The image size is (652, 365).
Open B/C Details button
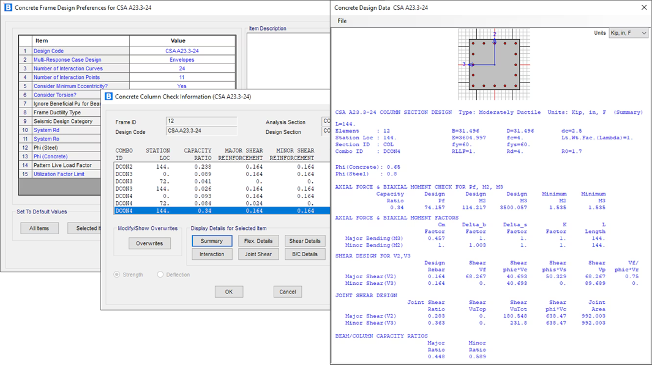pos(305,254)
